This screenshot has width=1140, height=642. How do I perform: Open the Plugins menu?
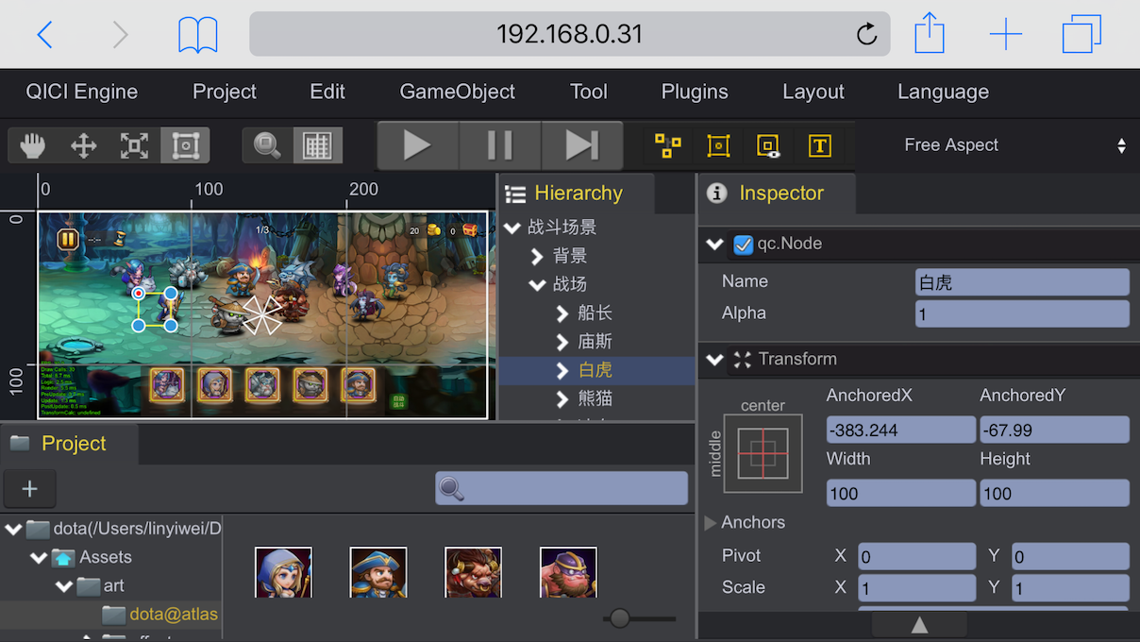tap(695, 92)
